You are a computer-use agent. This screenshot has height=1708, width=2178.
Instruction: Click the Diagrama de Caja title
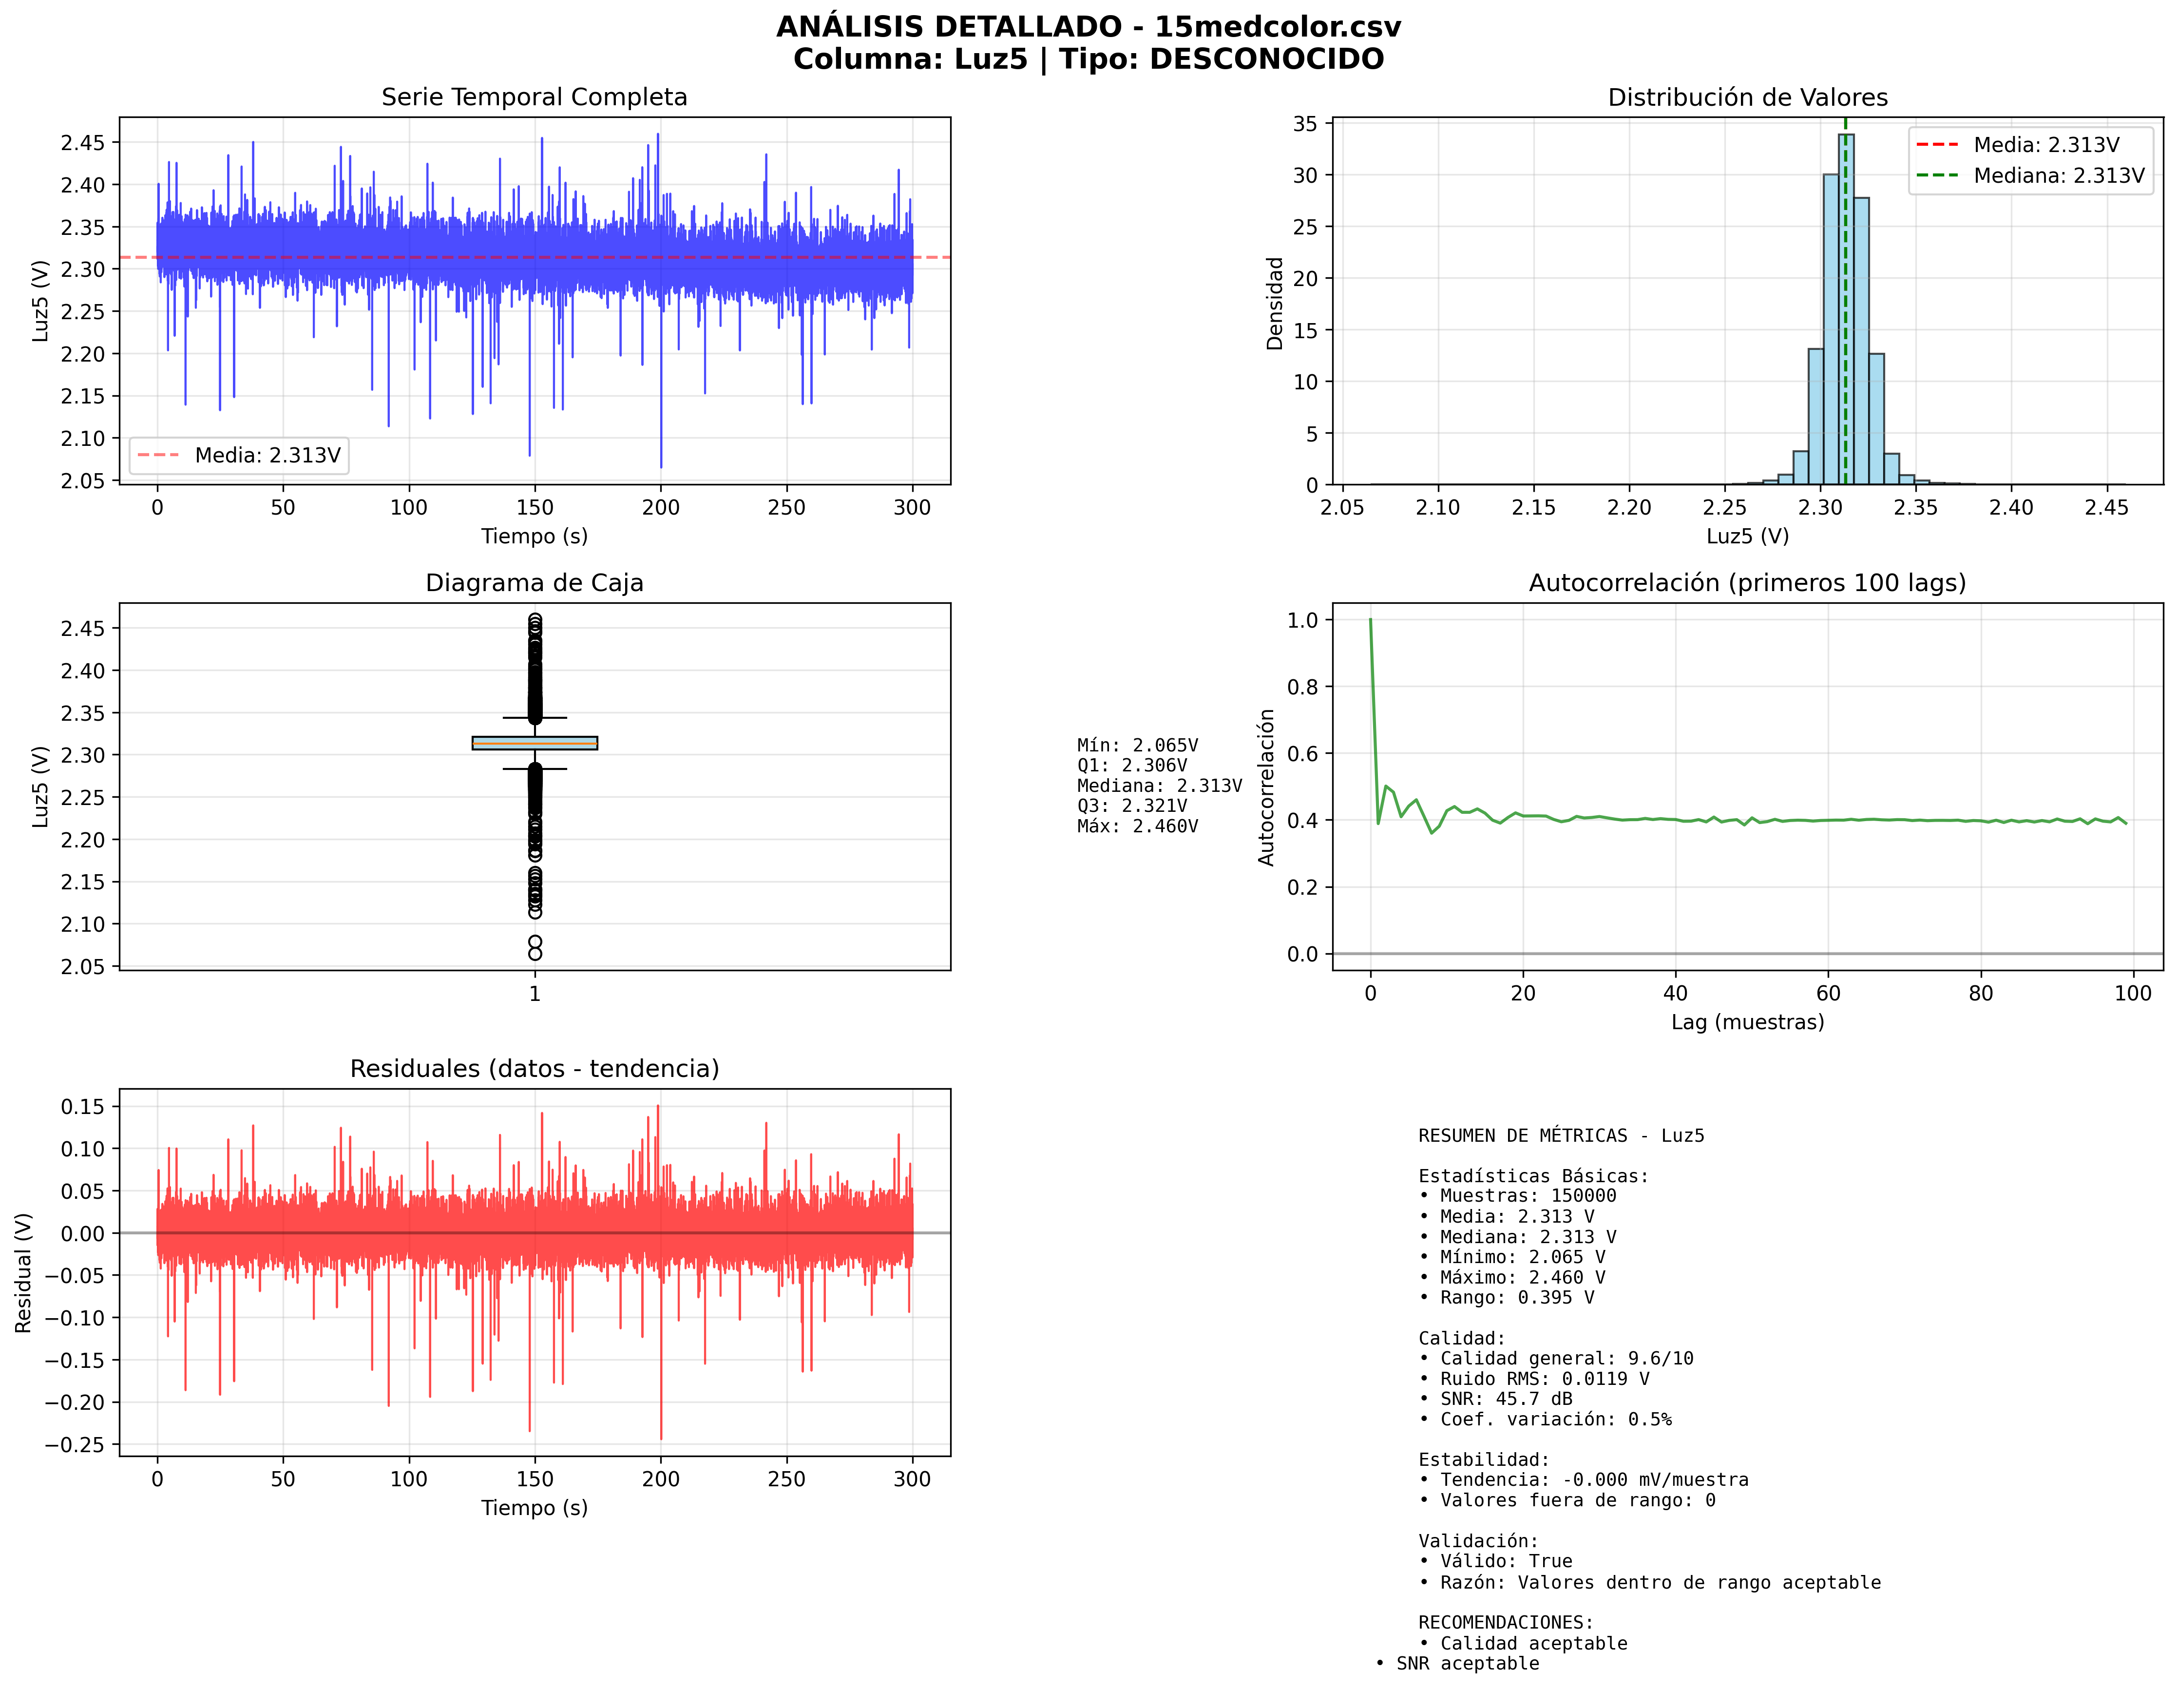point(534,583)
